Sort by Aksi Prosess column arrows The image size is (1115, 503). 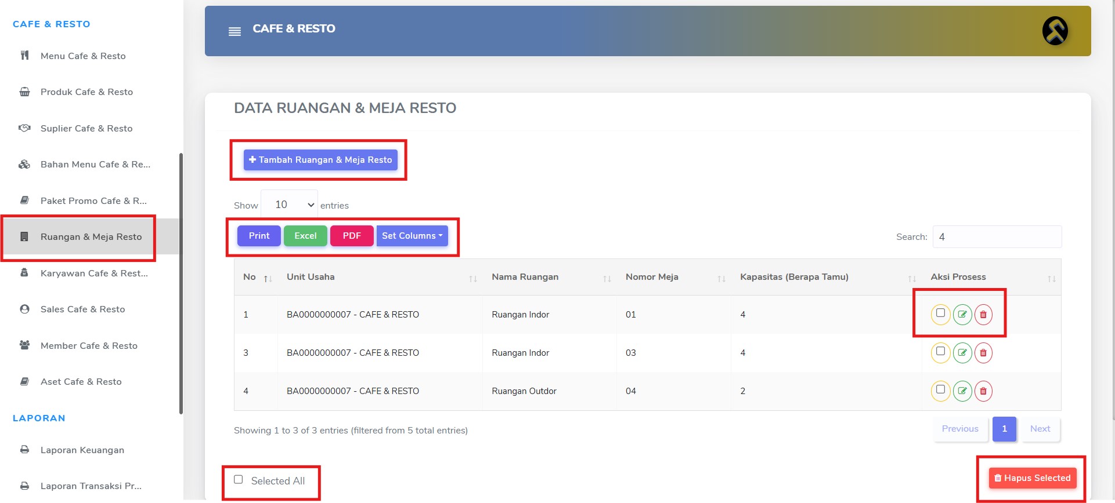[x=1051, y=279]
